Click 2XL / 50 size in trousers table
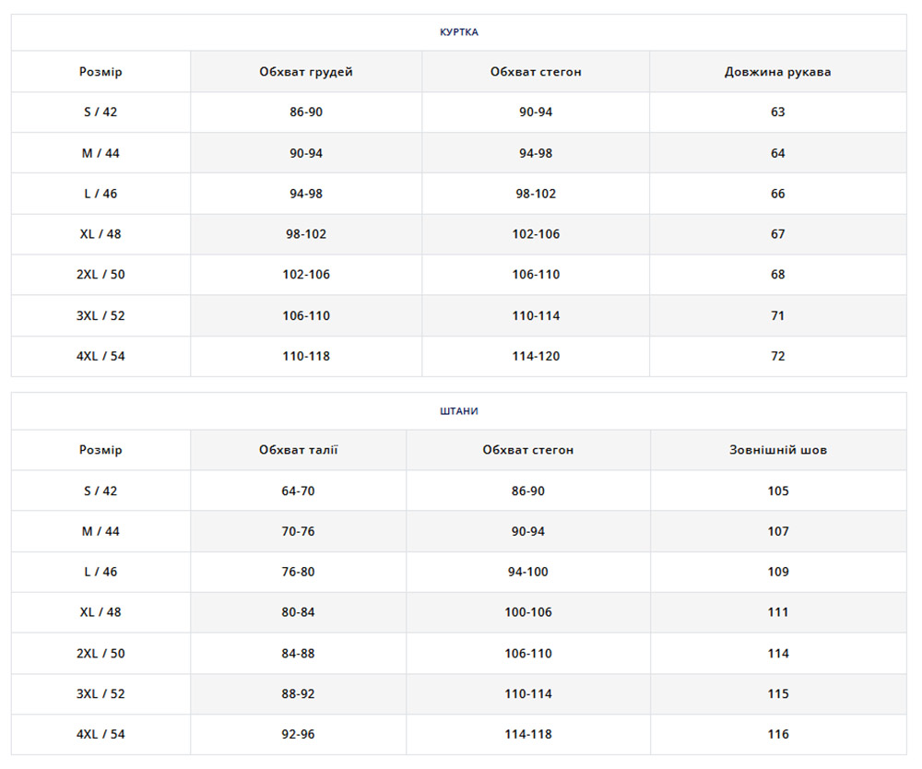Screen dimensions: 922x769 click(100, 654)
